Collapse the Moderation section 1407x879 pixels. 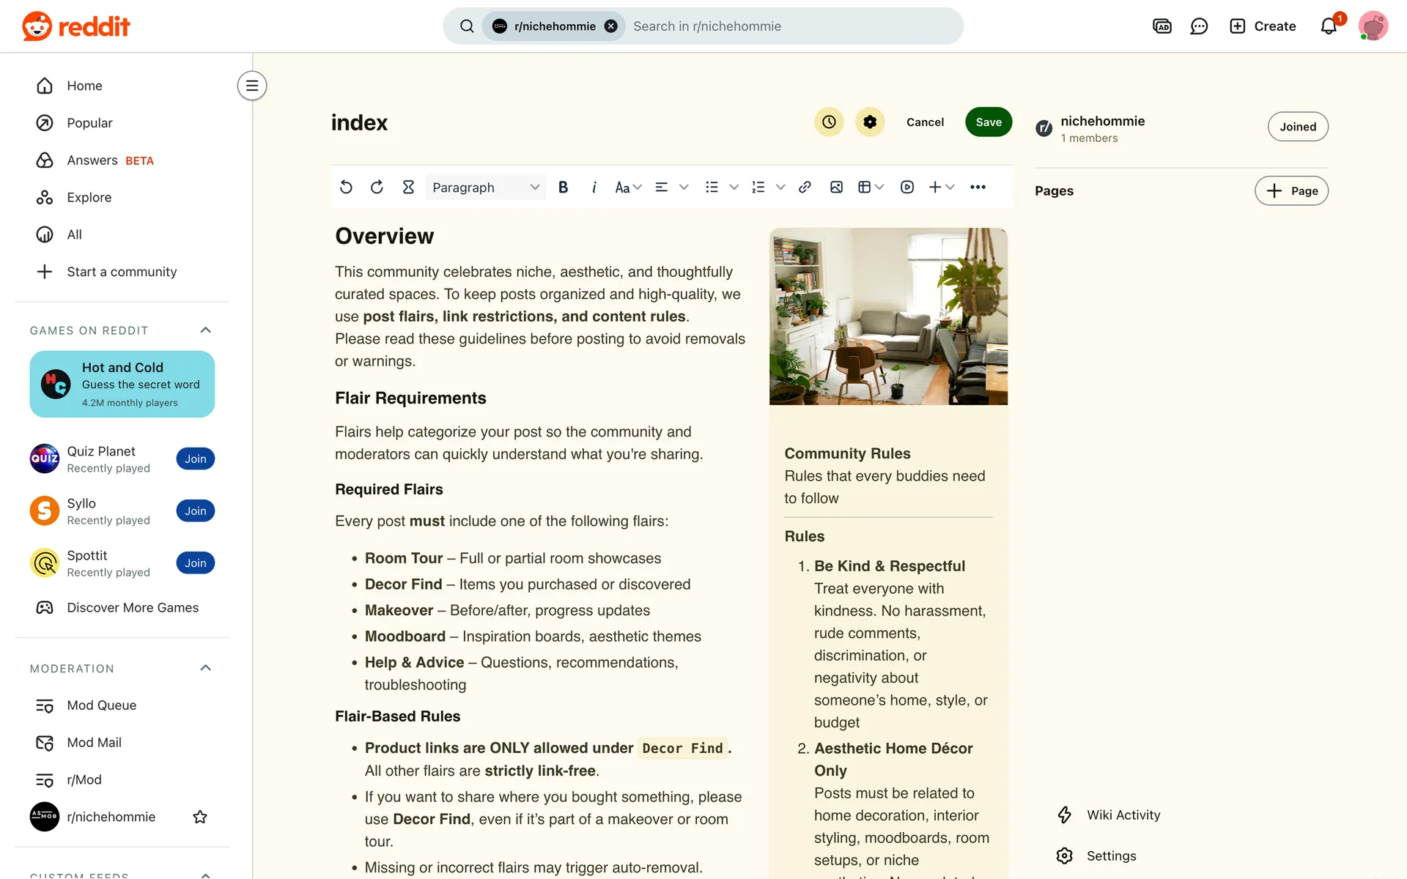click(x=206, y=668)
